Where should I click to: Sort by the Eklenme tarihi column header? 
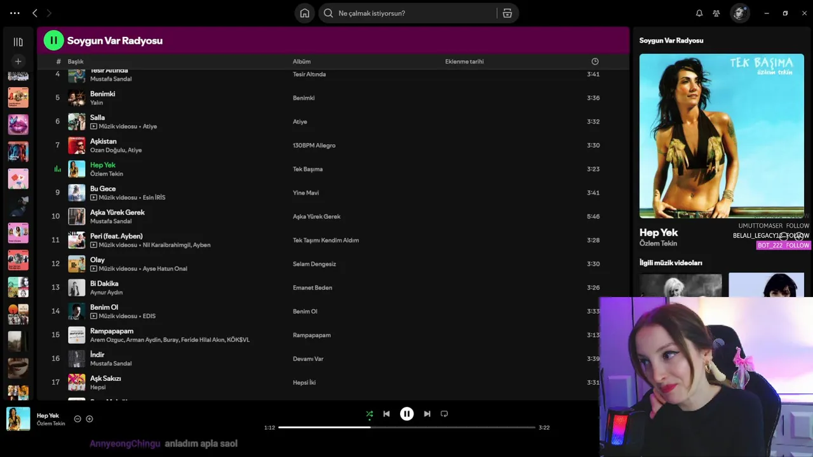coord(464,62)
